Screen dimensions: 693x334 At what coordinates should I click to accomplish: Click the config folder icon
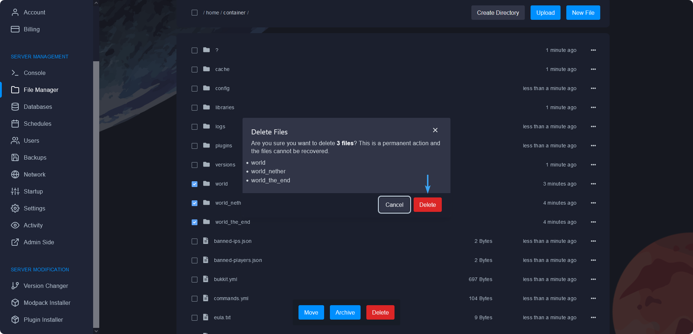point(206,88)
